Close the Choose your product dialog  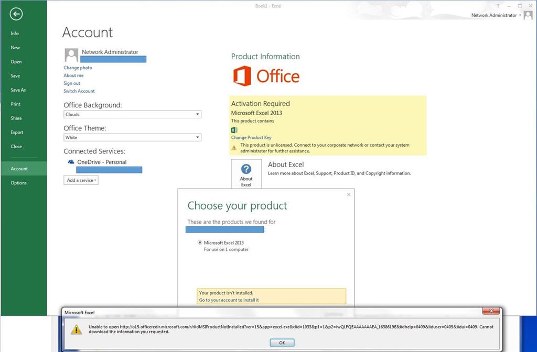pyautogui.click(x=349, y=194)
